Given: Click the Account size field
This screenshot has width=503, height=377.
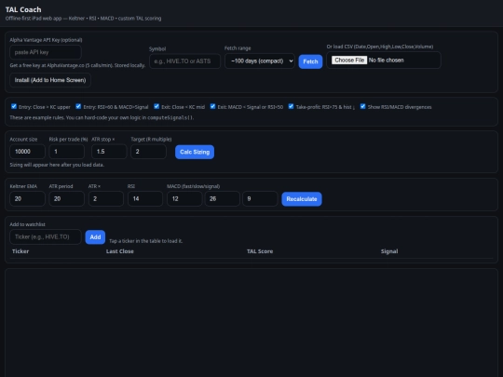Looking at the screenshot, I should click(x=27, y=152).
